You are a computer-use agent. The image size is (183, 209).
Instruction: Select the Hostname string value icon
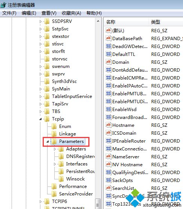(x=108, y=125)
